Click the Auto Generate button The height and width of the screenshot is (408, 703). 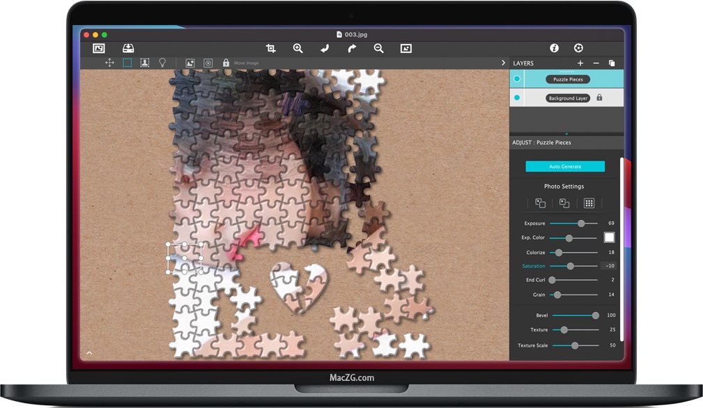[565, 166]
